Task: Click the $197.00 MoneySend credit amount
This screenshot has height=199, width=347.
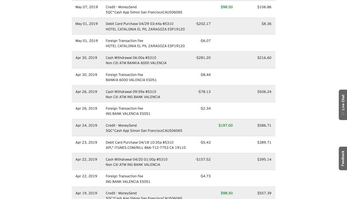Action: point(225,126)
